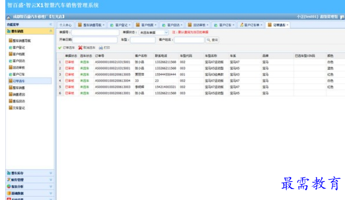This screenshot has height=200, width=345.
Task: Select order number ending 13004 in row 4
Action: [x=113, y=81]
